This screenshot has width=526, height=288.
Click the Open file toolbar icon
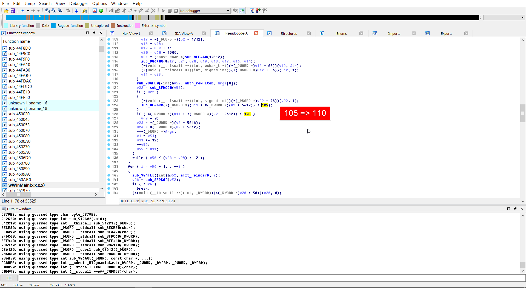(x=6, y=11)
